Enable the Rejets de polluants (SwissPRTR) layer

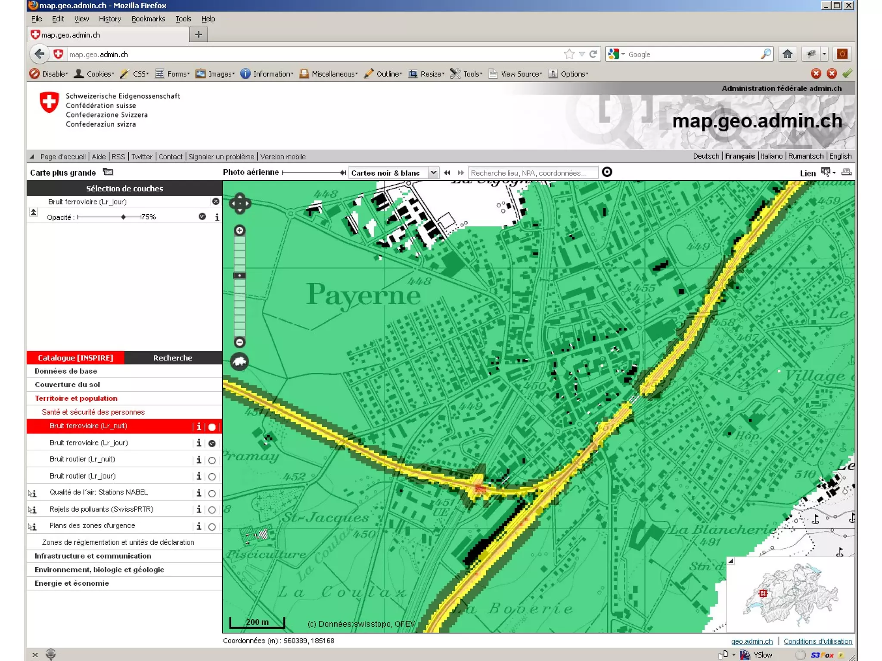tap(212, 510)
